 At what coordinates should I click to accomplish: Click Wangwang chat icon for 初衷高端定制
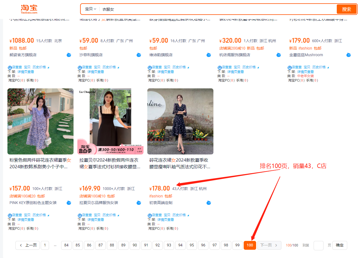tap(209, 203)
